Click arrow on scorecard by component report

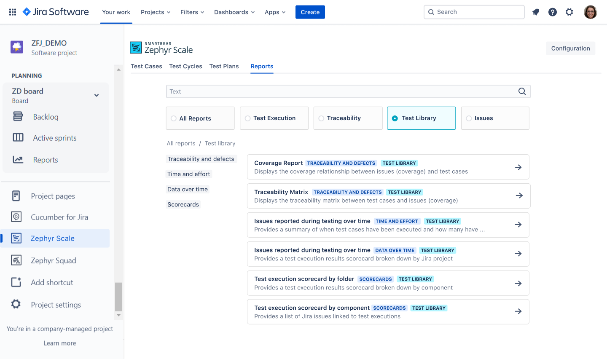pyautogui.click(x=518, y=311)
